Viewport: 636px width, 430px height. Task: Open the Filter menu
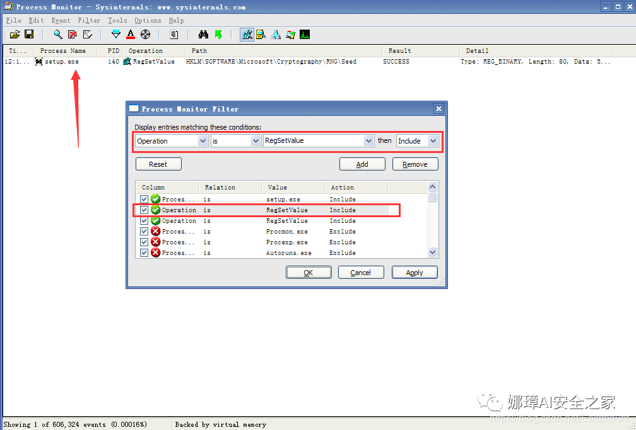pyautogui.click(x=89, y=20)
